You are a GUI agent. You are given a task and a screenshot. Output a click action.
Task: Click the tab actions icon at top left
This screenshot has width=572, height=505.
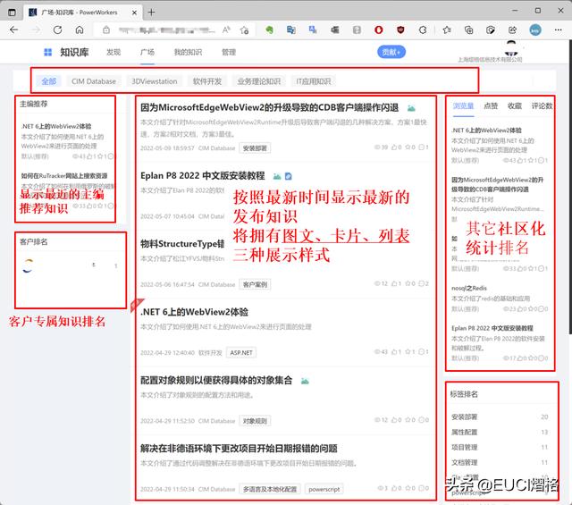(12, 12)
